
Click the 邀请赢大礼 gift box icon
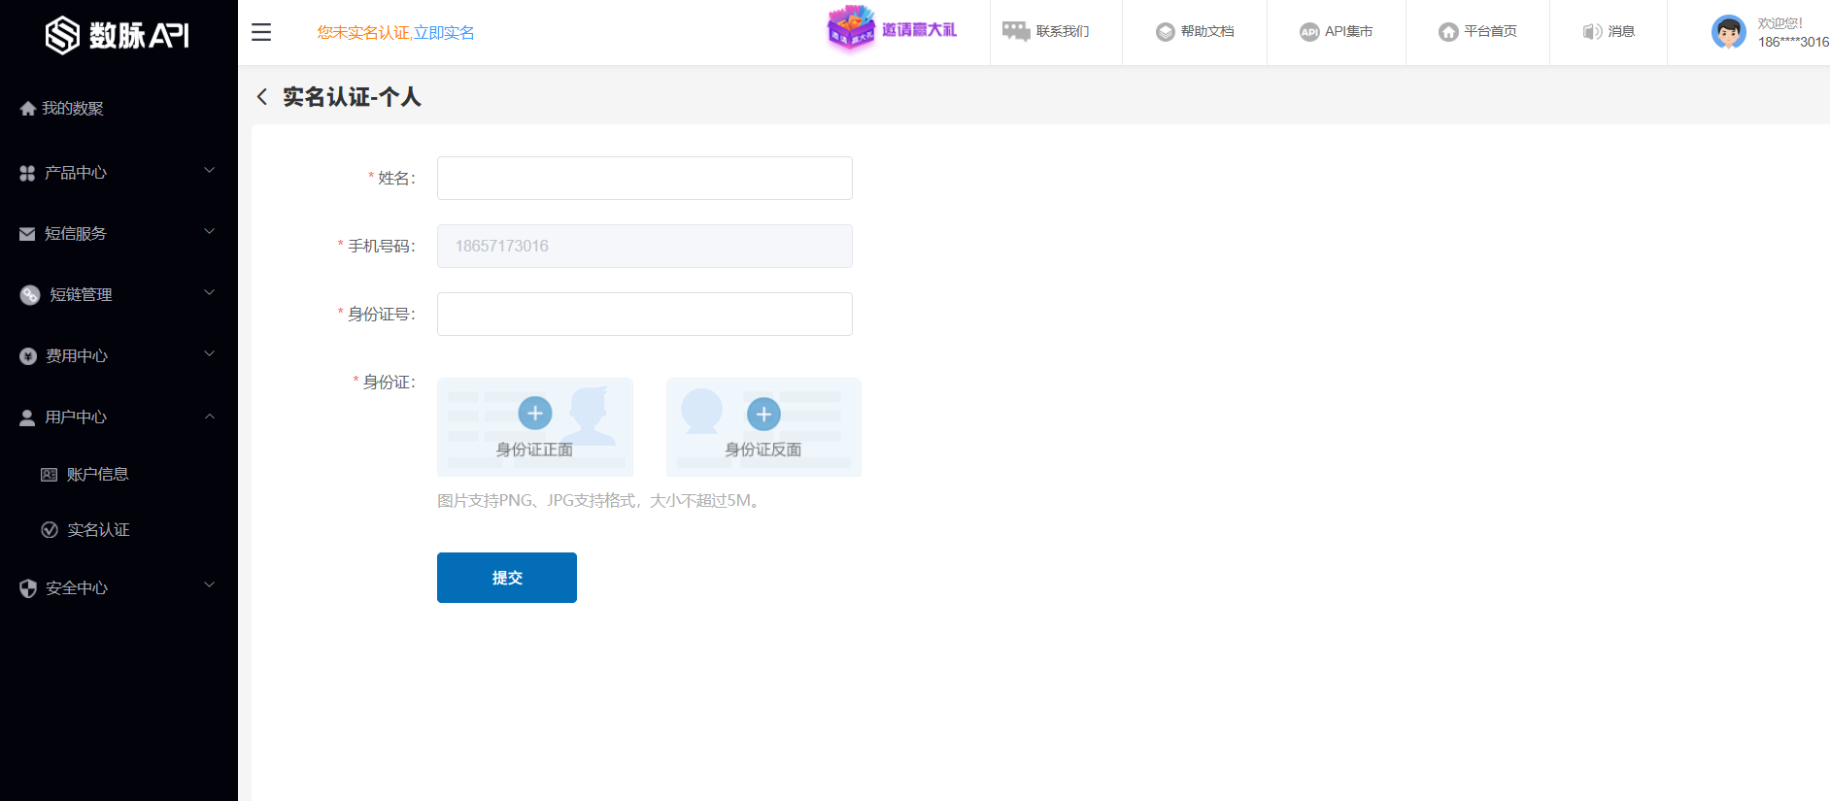pos(850,28)
